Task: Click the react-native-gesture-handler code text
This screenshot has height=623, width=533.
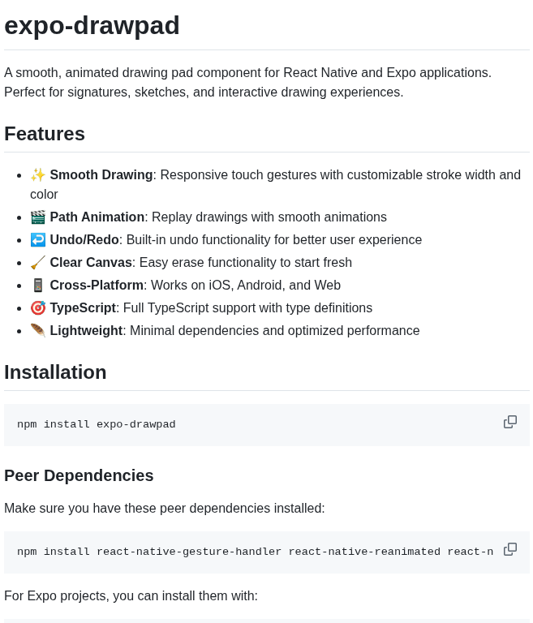Action: click(x=189, y=552)
